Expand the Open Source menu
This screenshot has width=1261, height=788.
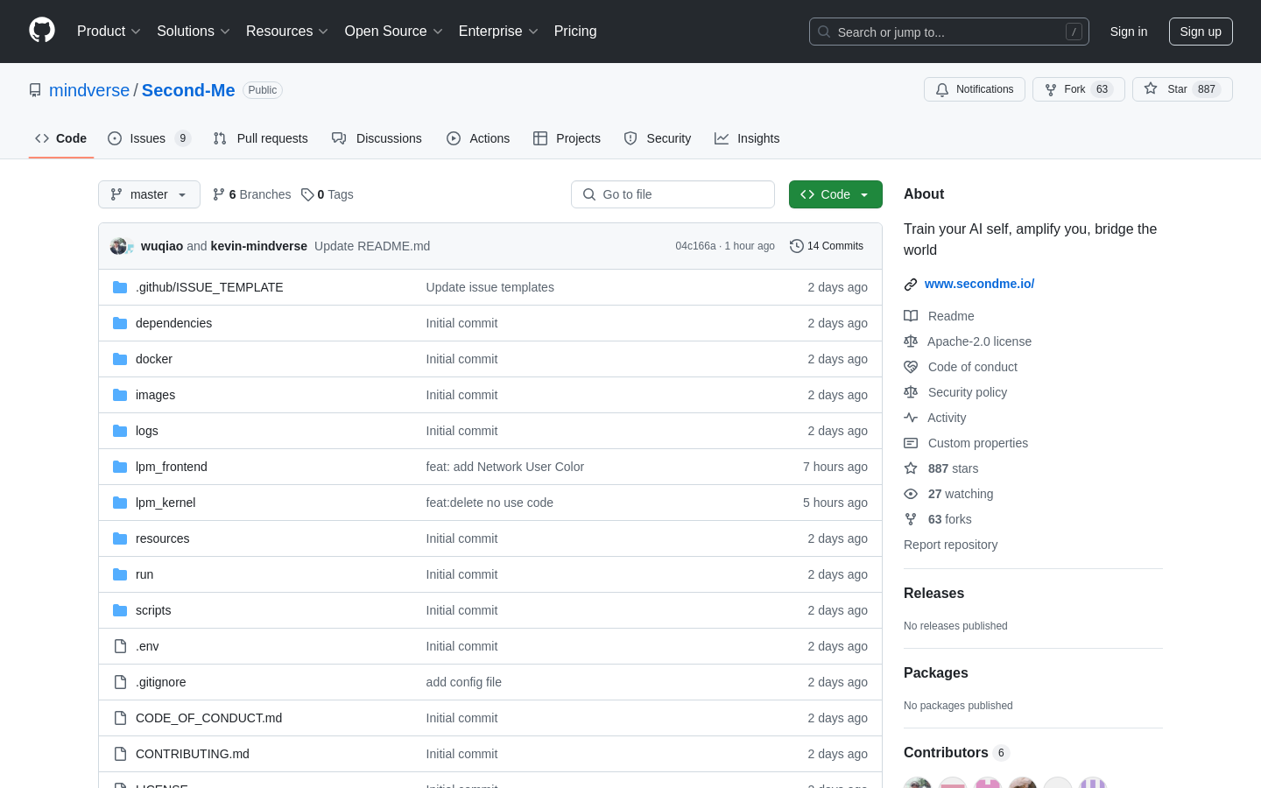tap(394, 32)
